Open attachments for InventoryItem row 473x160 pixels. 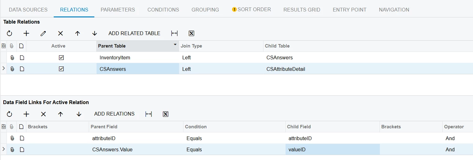[12, 57]
